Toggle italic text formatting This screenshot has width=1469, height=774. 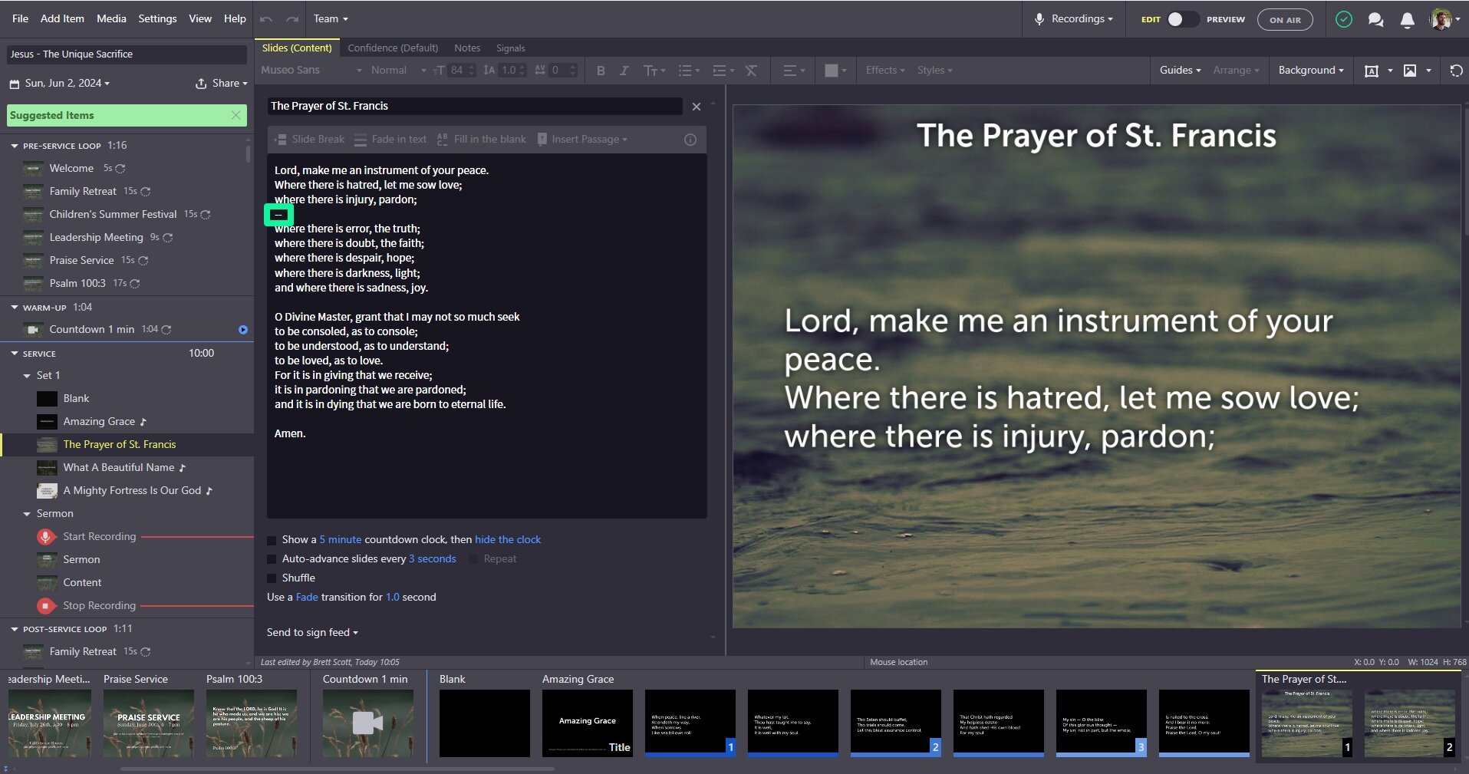click(624, 71)
